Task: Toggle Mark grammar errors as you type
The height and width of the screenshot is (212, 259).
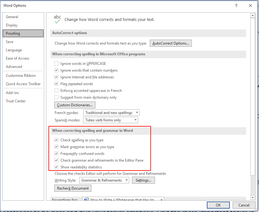Action: (x=56, y=147)
